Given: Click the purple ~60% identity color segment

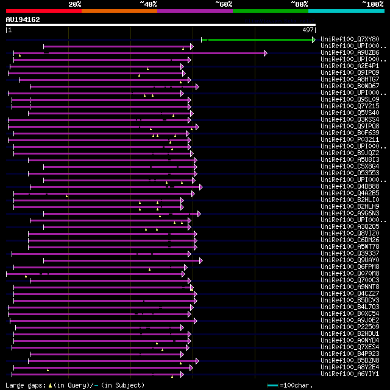Looking at the screenshot, I should pos(195,11).
